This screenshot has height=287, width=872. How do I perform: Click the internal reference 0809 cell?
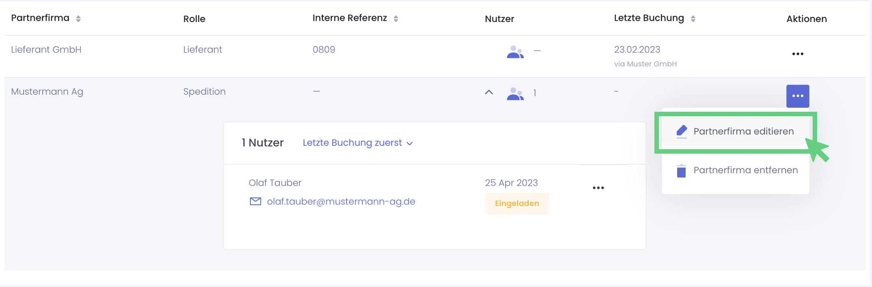tap(324, 50)
